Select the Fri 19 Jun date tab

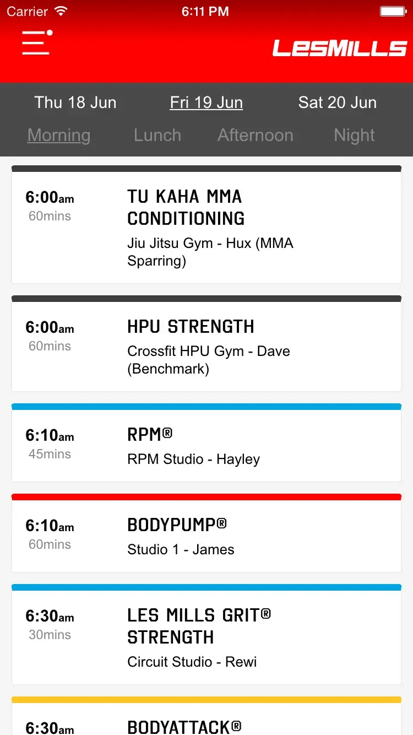206,102
